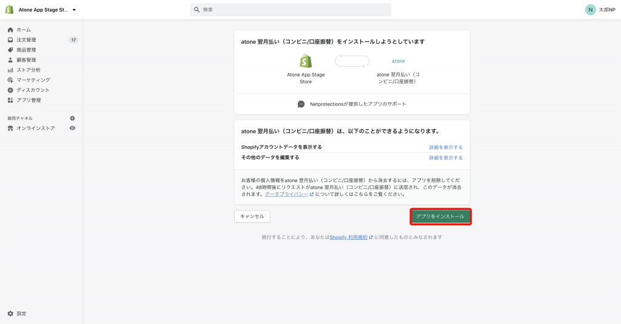
Task: Open 設定 settings at the sidebar bottom
Action: (21, 313)
